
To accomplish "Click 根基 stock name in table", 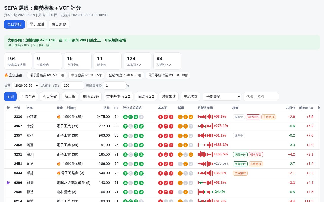I will click(x=30, y=192).
